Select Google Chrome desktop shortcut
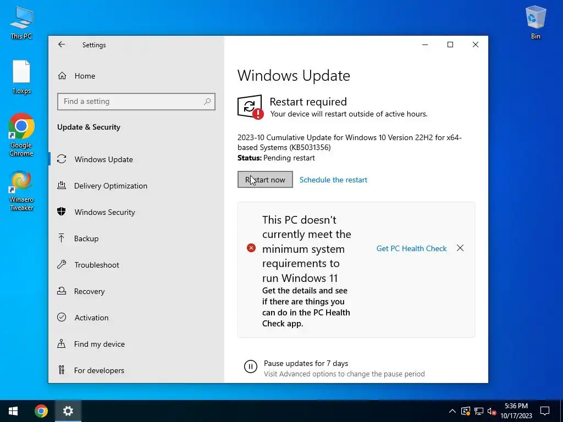This screenshot has width=563, height=422. point(21,135)
